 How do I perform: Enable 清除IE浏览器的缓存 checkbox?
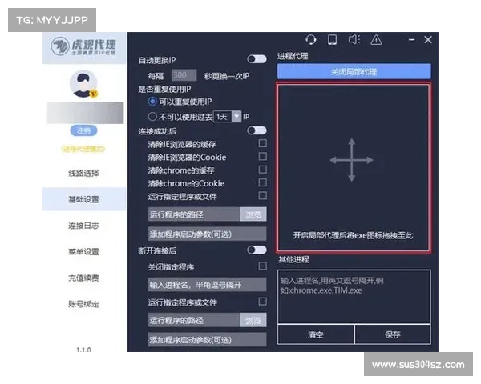click(262, 143)
